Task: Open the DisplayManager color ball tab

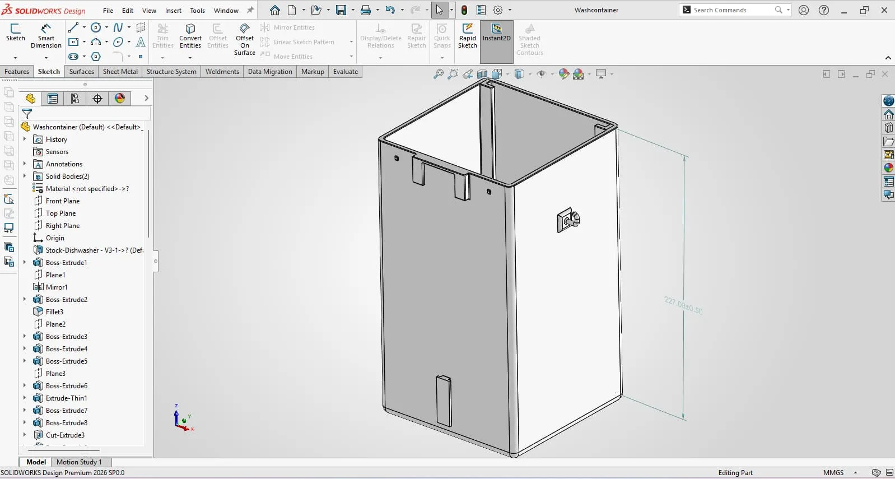Action: coord(120,99)
